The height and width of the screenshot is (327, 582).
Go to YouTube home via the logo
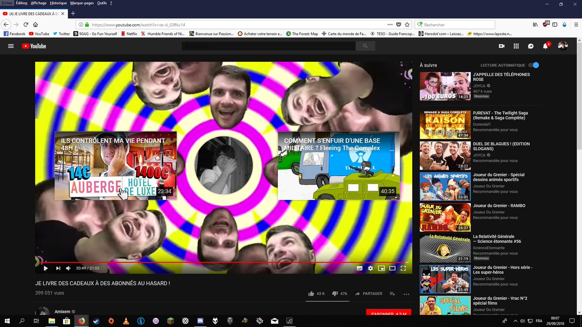tap(33, 46)
